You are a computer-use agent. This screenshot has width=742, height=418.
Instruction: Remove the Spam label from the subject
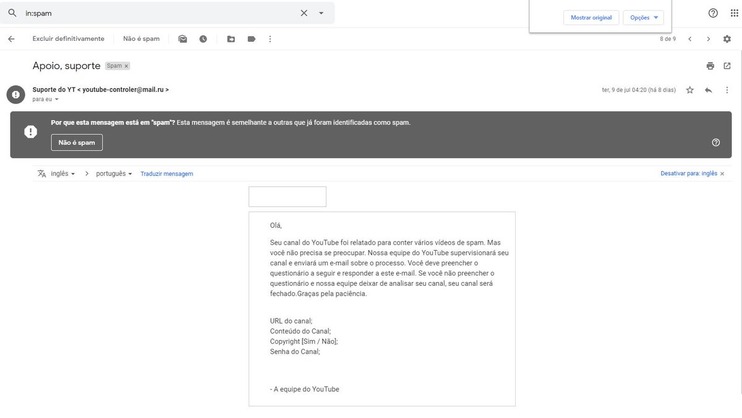pyautogui.click(x=126, y=66)
